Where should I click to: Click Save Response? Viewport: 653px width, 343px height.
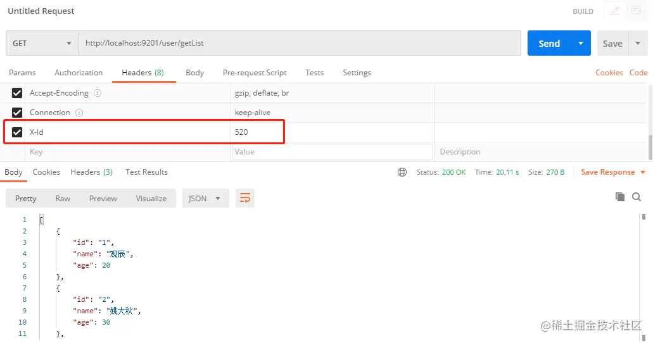[608, 172]
